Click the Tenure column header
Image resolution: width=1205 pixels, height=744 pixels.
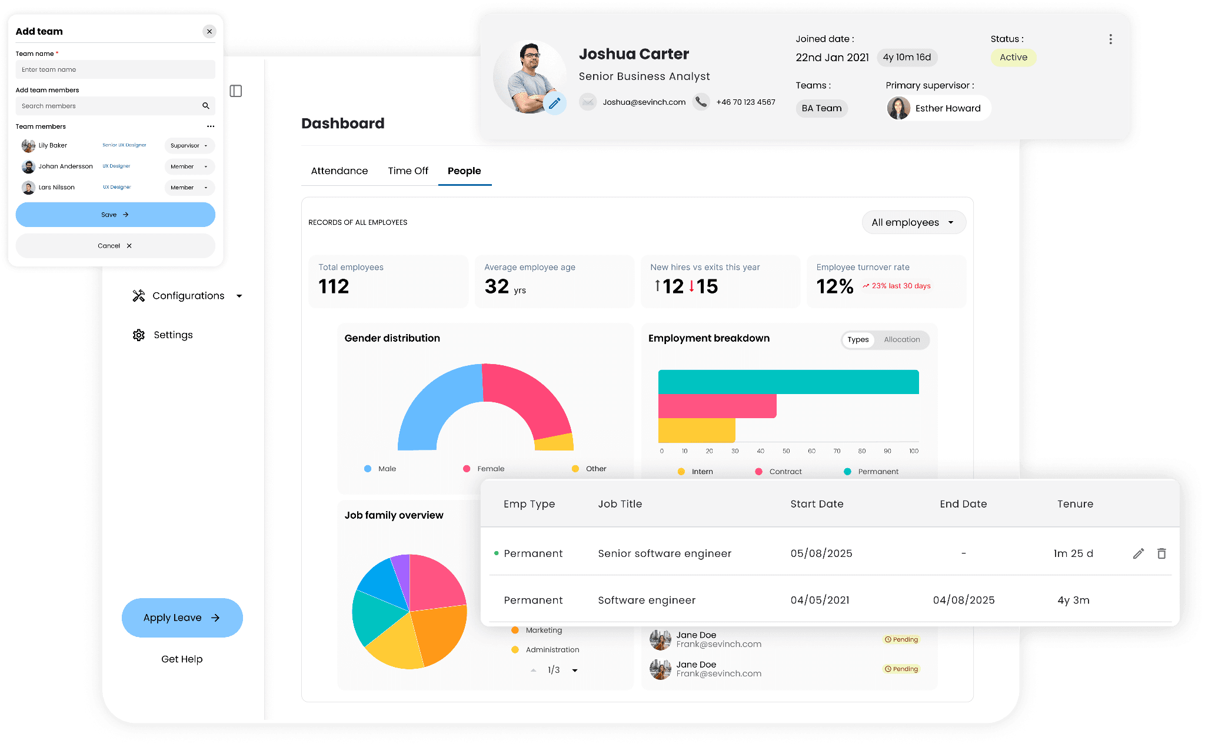1075,504
